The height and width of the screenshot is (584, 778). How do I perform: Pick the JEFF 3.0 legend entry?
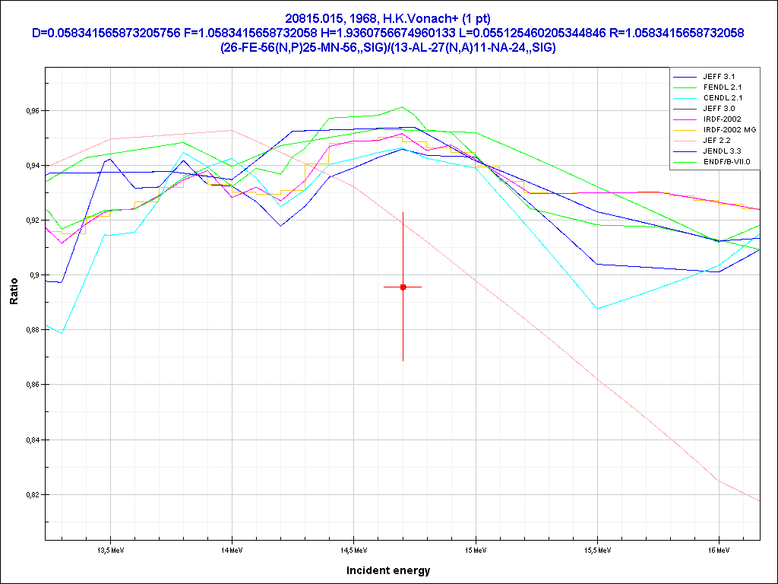(718, 109)
